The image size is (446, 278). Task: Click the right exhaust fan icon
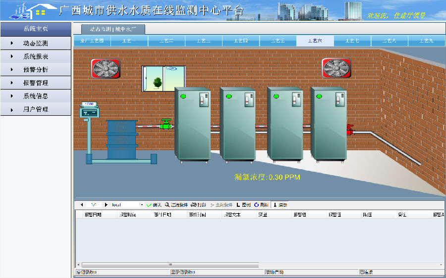click(x=336, y=68)
